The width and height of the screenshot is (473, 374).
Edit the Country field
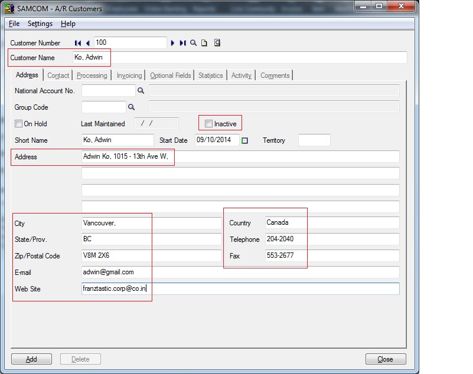(x=332, y=222)
